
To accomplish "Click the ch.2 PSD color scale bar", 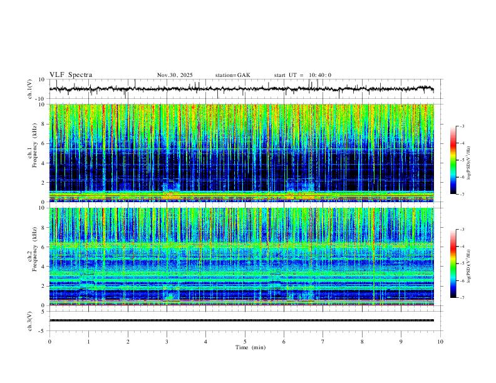I will [453, 263].
